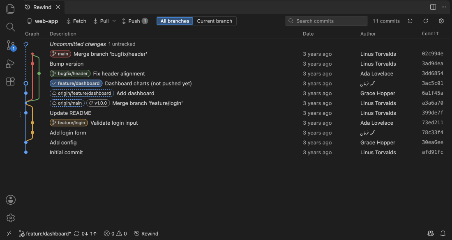The height and width of the screenshot is (240, 452).
Task: Click the origin/feature/dashboard remote label
Action: 82,93
